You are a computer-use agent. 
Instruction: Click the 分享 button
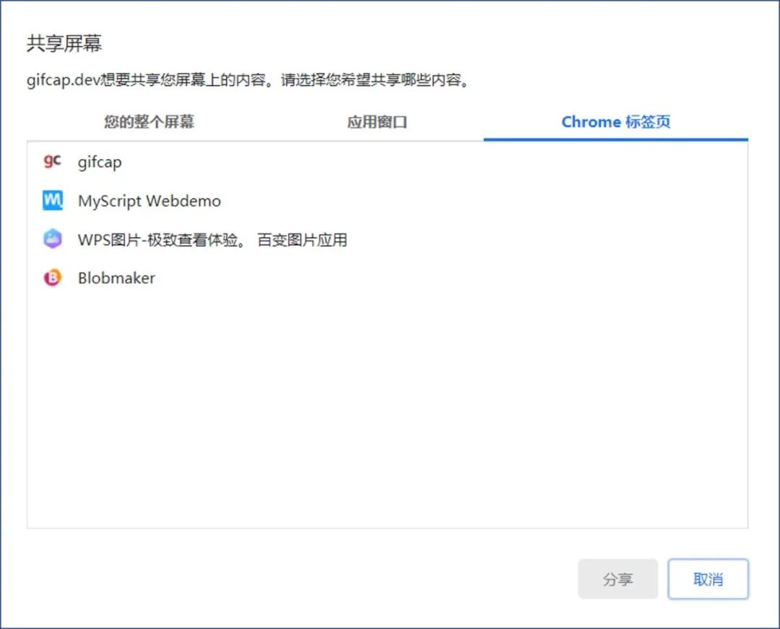pyautogui.click(x=618, y=579)
